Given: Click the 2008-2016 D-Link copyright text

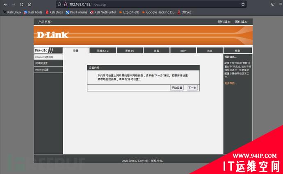Looking at the screenshot, I should [x=143, y=160].
